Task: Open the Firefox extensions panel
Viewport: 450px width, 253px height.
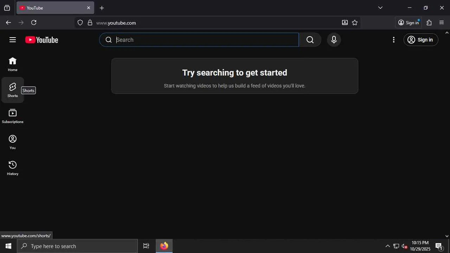Action: (x=429, y=22)
